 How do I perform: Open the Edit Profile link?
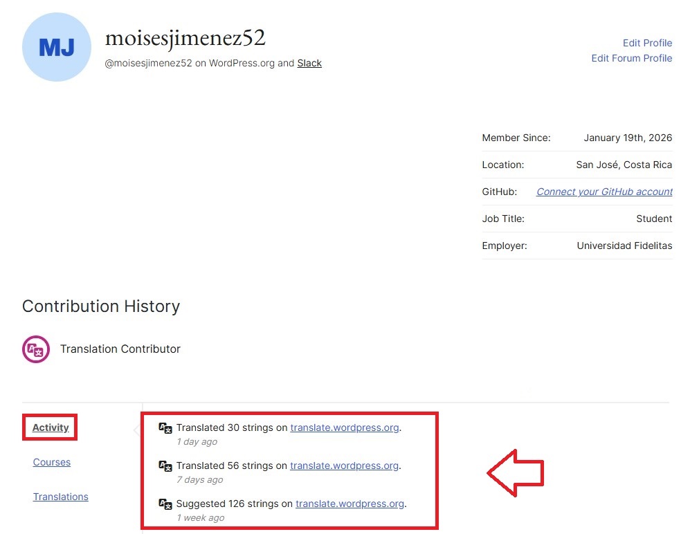pyautogui.click(x=647, y=43)
